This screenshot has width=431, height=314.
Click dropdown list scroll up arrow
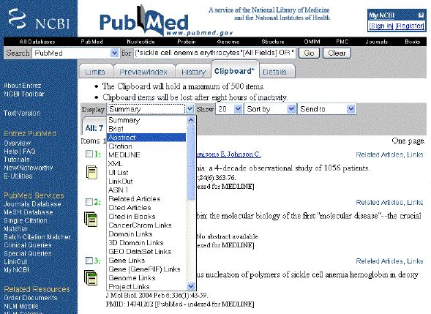191,120
